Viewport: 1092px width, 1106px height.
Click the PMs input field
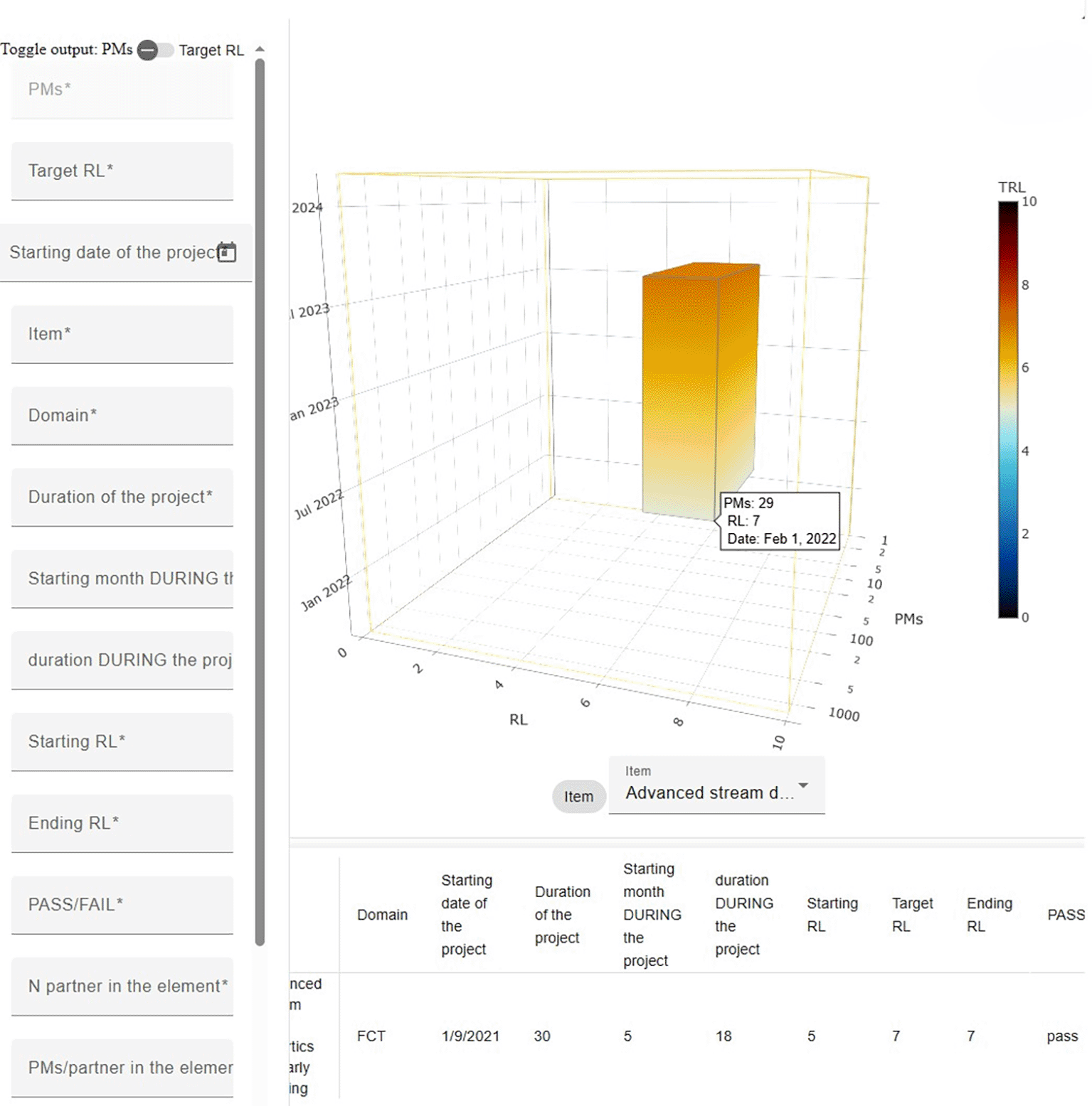122,90
